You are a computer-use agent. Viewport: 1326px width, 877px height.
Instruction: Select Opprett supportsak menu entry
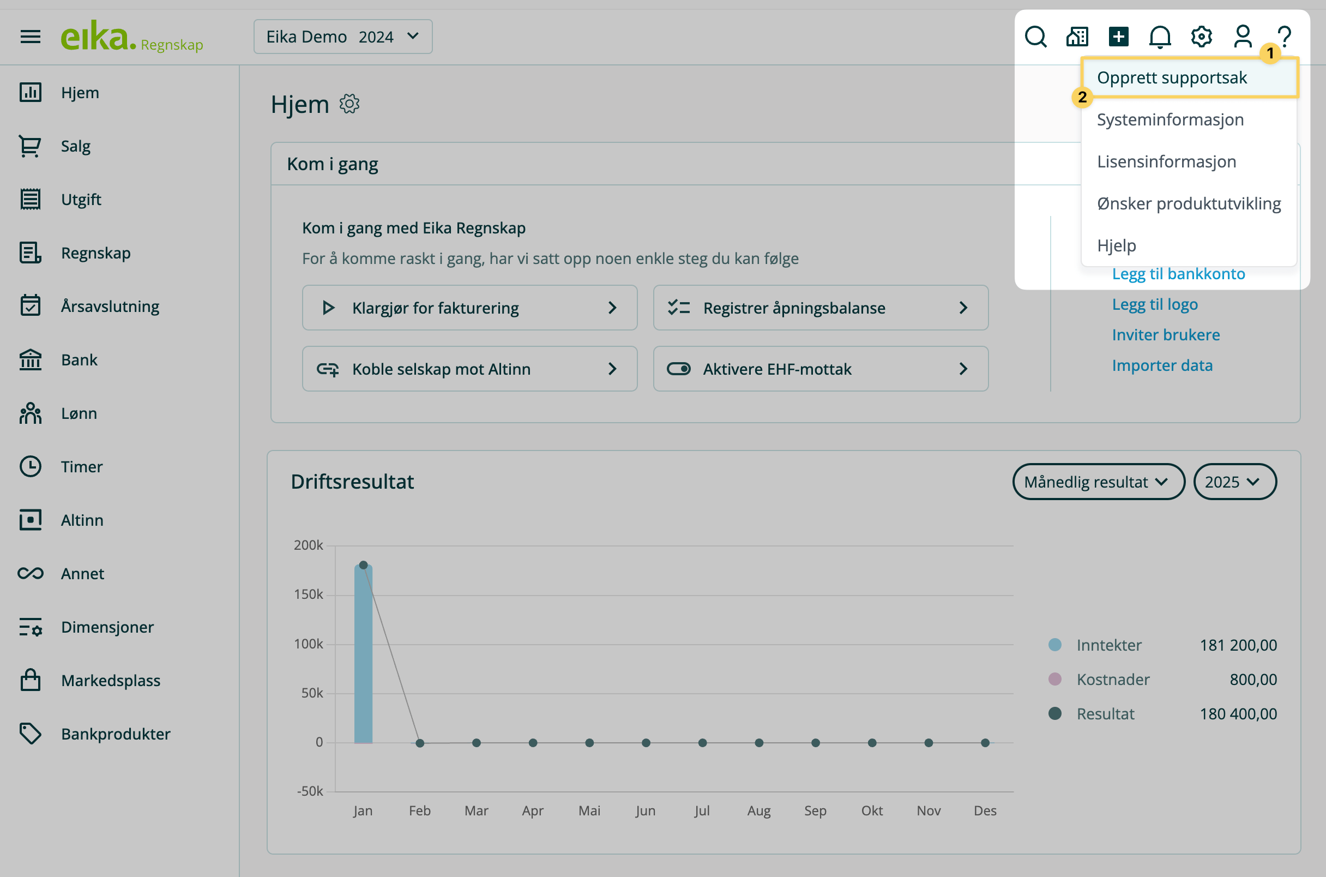(x=1172, y=78)
